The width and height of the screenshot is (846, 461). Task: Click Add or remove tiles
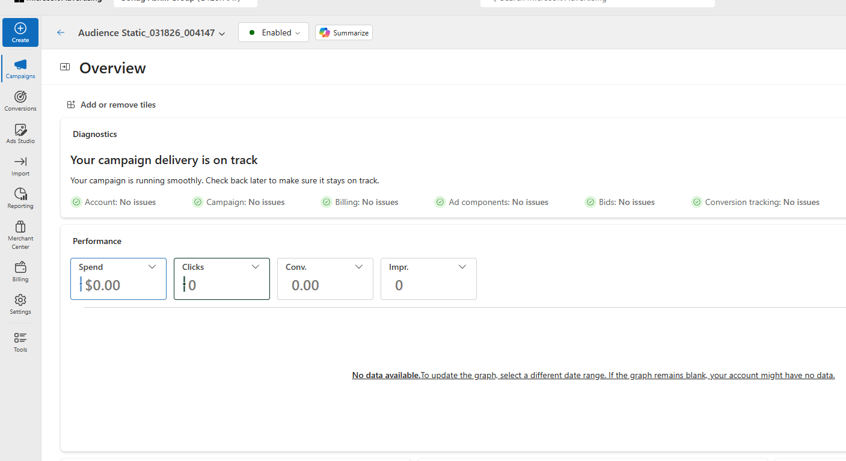(x=112, y=105)
